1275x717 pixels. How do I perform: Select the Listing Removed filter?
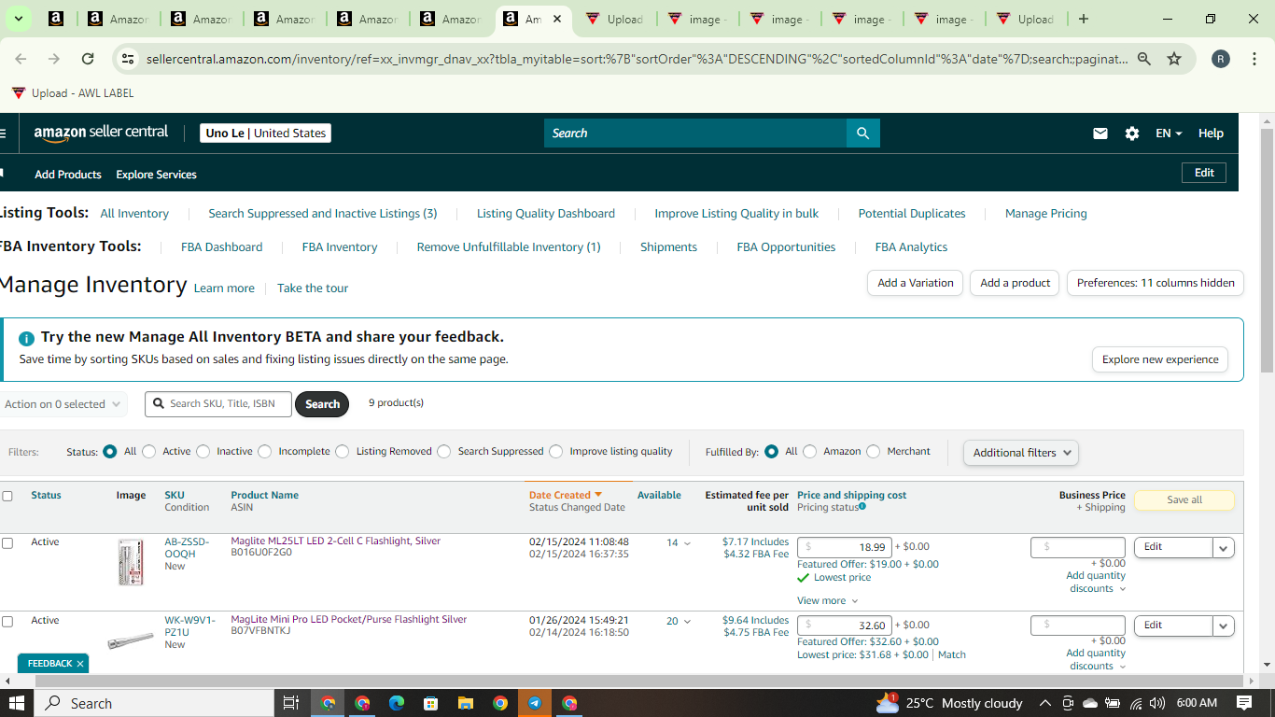tap(343, 452)
